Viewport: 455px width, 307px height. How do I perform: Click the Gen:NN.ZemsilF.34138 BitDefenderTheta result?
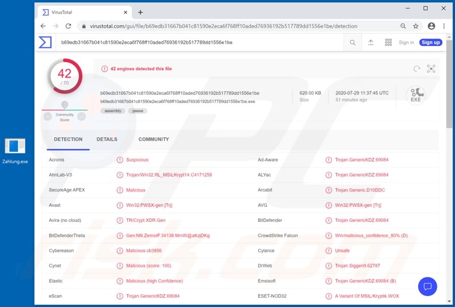[x=168, y=236]
